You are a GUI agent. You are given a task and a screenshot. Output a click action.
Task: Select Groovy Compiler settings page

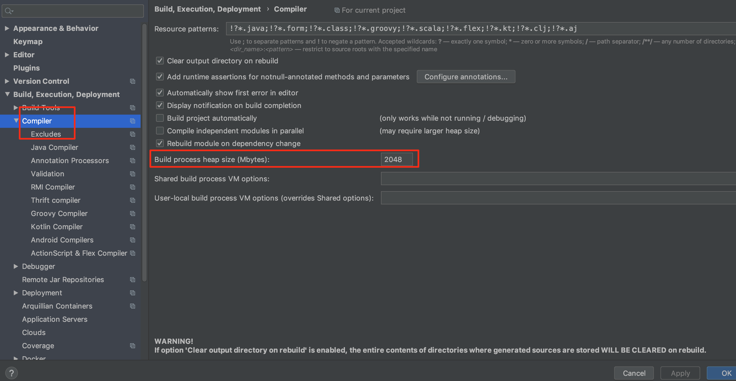[x=59, y=213]
